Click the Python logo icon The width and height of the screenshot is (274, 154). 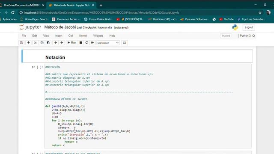[x=235, y=27]
